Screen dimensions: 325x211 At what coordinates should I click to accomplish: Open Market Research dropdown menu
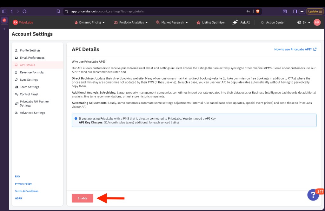click(x=172, y=23)
